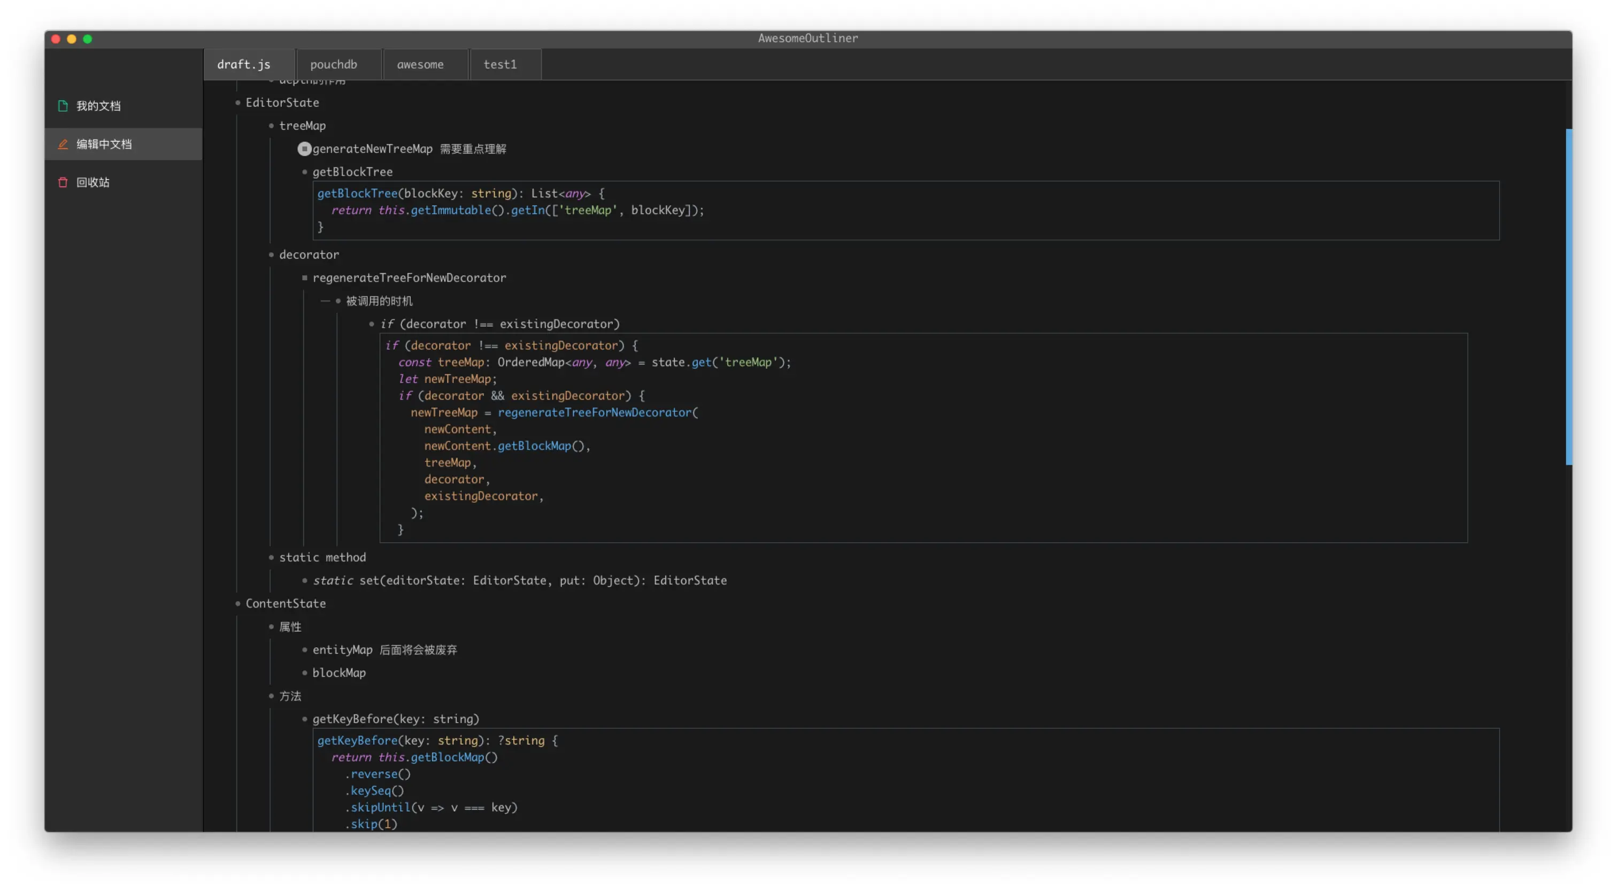Image resolution: width=1617 pixels, height=891 pixels.
Task: Click the red trash icon for 回收站
Action: click(x=63, y=183)
